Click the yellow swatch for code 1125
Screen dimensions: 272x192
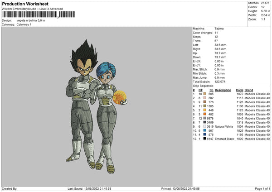tap(205, 110)
